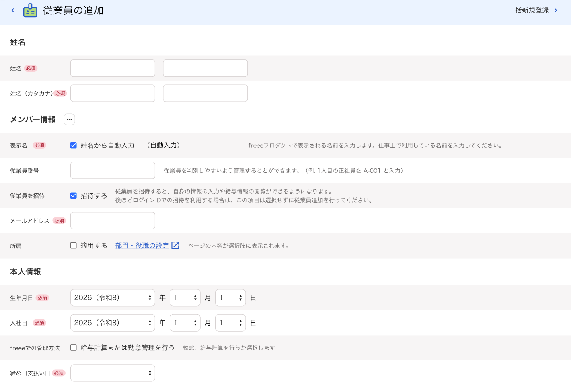Click the external link icon after 部門・役職の設定

[175, 246]
